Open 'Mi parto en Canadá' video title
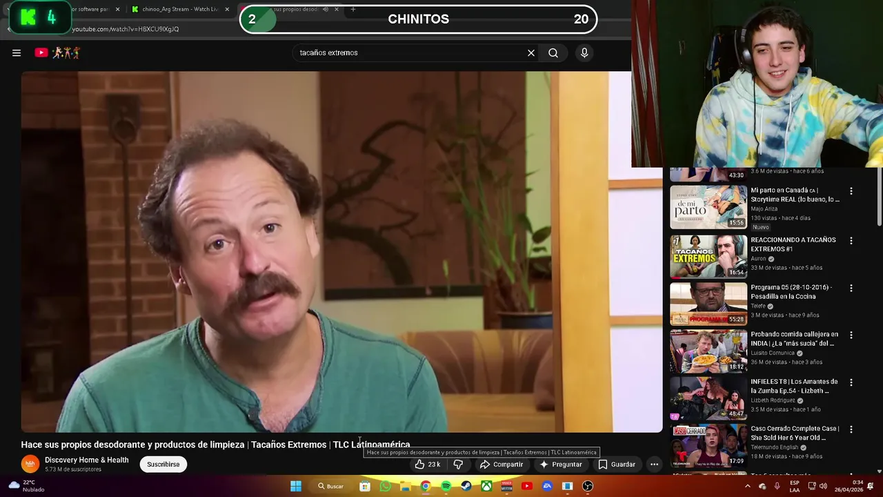The height and width of the screenshot is (497, 883). coord(795,195)
